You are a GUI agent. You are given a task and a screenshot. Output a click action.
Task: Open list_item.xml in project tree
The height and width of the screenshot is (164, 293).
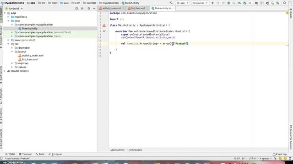30,60
